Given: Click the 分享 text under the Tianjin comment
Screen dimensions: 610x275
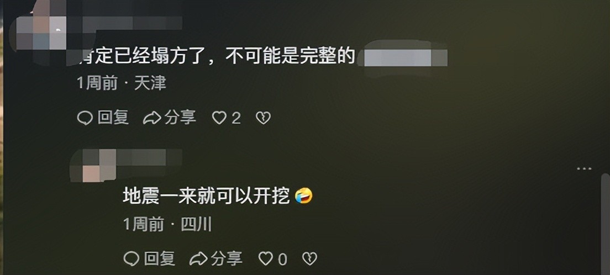Looking at the screenshot, I should click(180, 118).
